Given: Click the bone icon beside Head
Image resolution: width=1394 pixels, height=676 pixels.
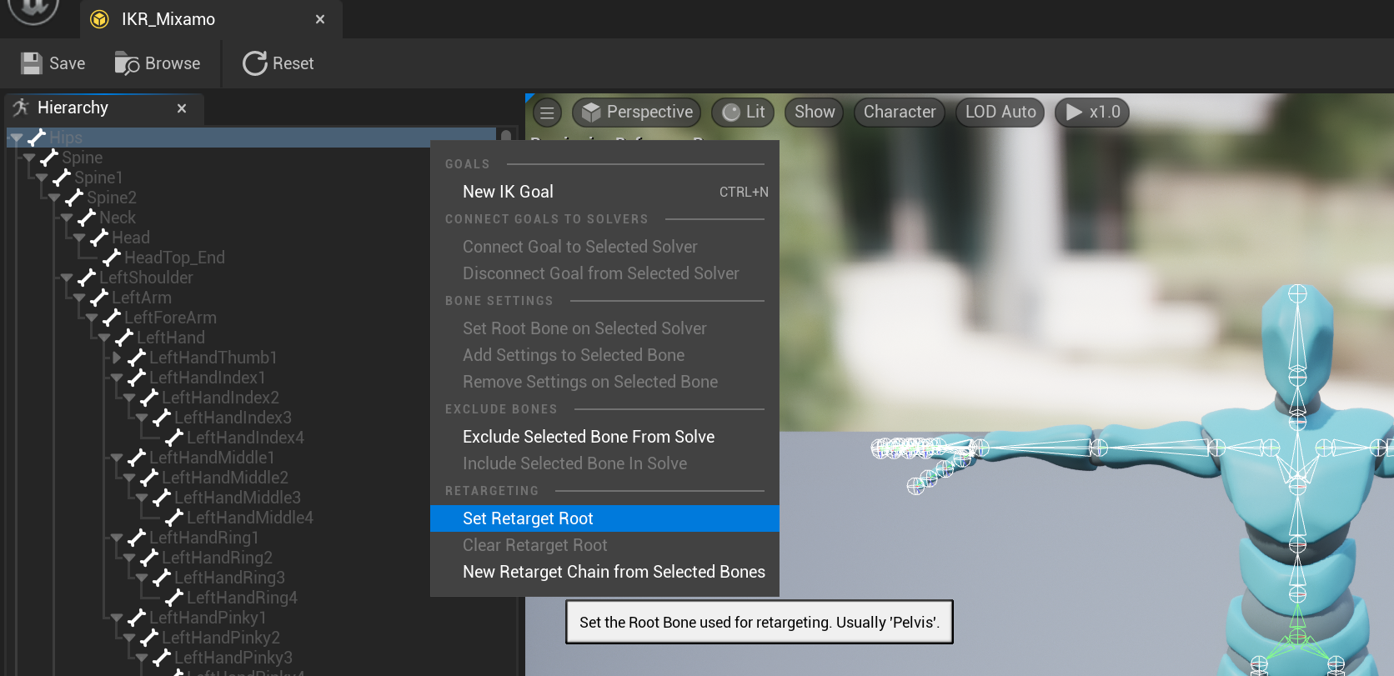Looking at the screenshot, I should 99,238.
